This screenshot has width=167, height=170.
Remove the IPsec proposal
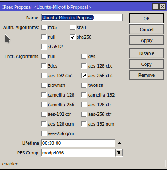[x=146, y=75]
